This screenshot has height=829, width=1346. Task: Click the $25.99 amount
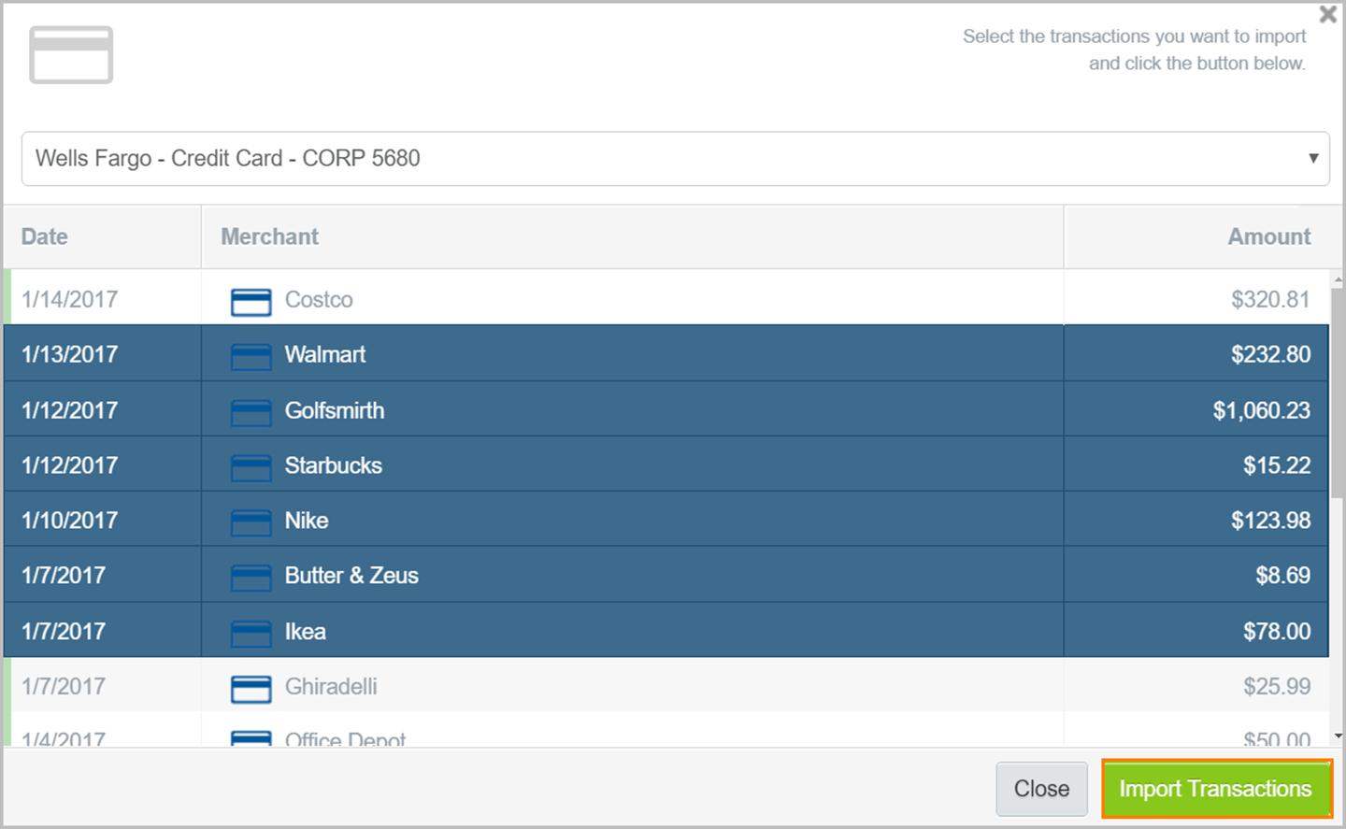(x=1277, y=687)
